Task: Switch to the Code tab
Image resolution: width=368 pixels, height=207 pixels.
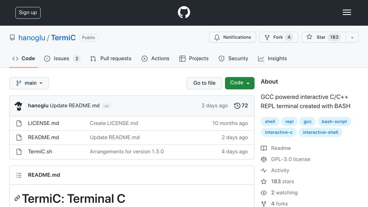Action: [x=24, y=58]
